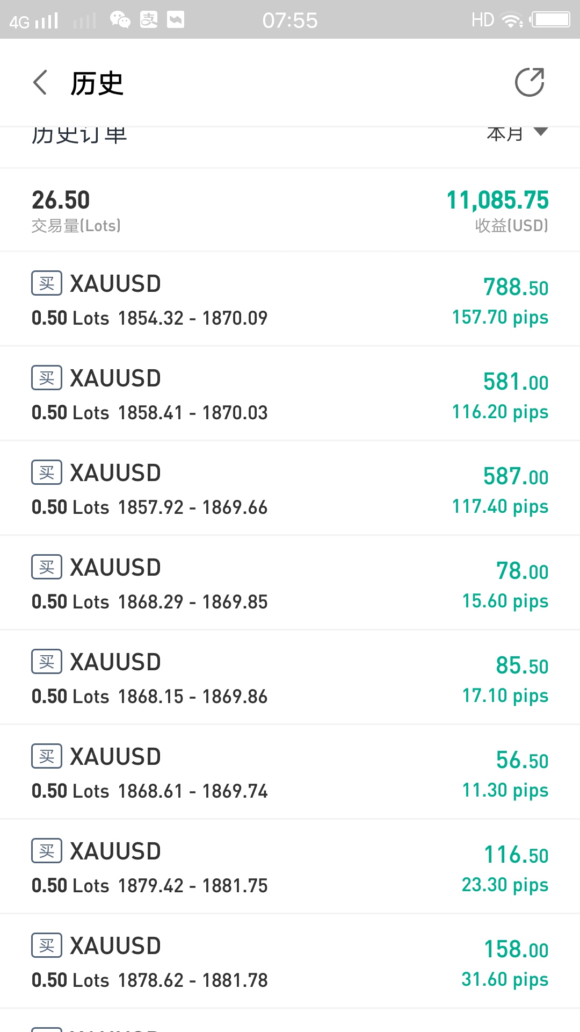Screen dimensions: 580x1032
Task: Select the 11,085.75 收益(USD) total
Action: pyautogui.click(x=497, y=210)
